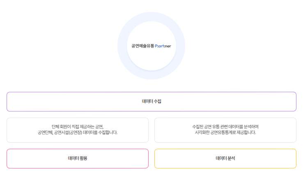Click the word 공연시설(공연장) in description

click(x=68, y=132)
